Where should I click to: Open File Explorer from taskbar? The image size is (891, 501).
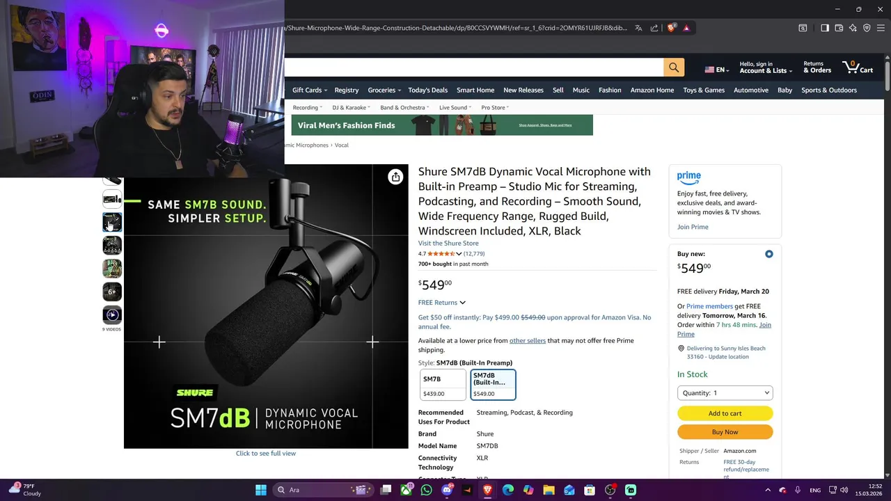point(549,490)
